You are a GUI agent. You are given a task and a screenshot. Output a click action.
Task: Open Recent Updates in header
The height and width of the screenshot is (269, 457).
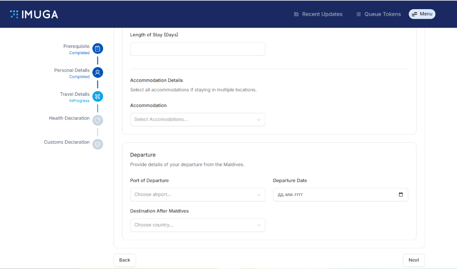pyautogui.click(x=322, y=14)
